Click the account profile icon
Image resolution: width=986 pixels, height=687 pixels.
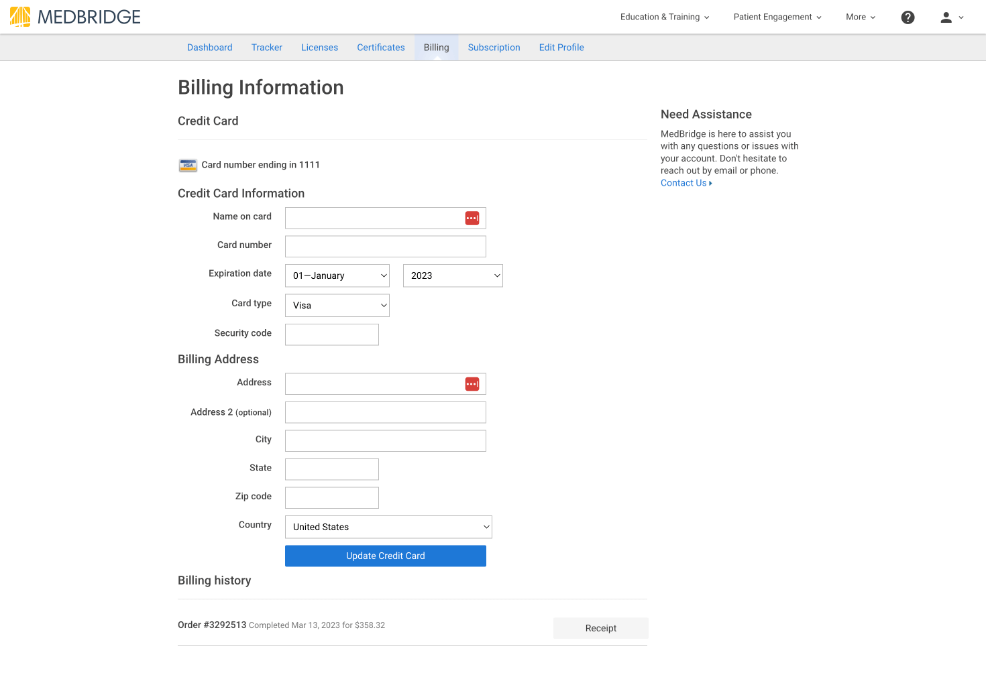point(946,17)
